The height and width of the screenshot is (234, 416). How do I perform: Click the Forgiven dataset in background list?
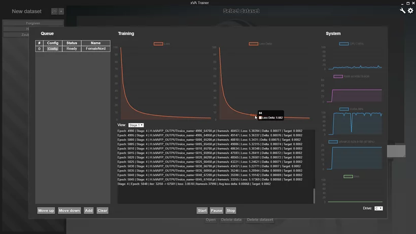(x=33, y=23)
